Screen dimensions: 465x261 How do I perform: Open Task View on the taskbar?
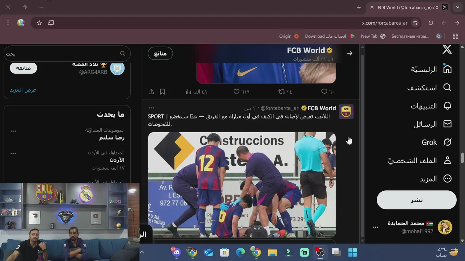click(336, 252)
